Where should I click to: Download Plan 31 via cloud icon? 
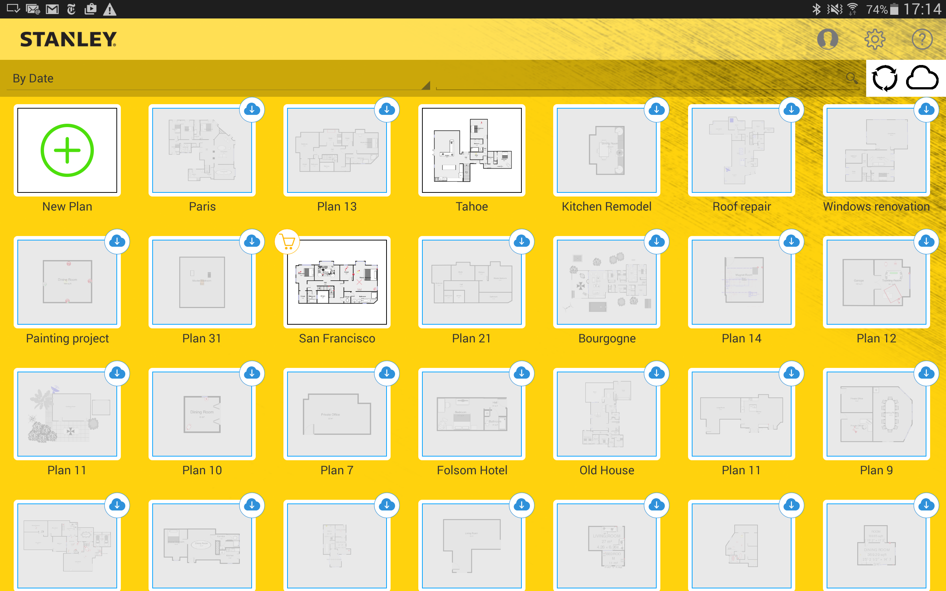[252, 241]
